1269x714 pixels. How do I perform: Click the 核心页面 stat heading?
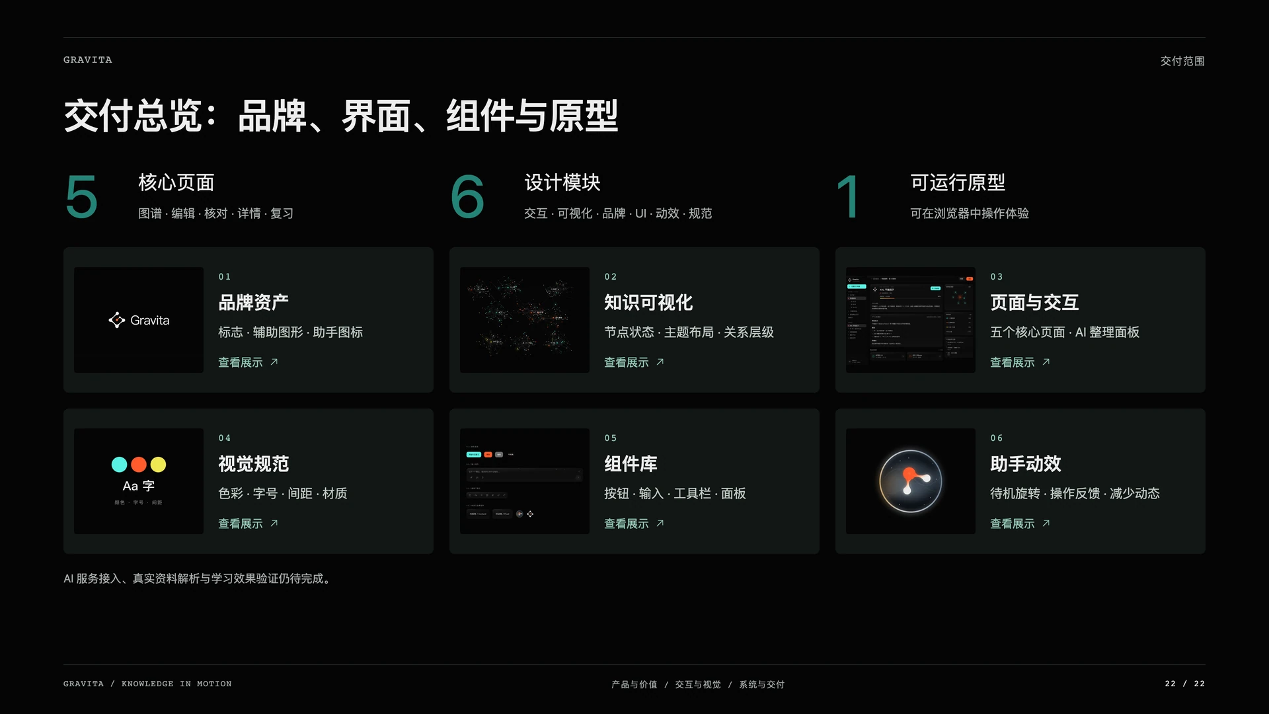pos(176,182)
